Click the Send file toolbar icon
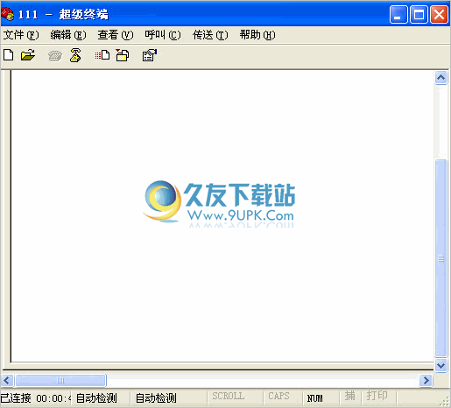Screen dimensions: 451x408 click(102, 55)
